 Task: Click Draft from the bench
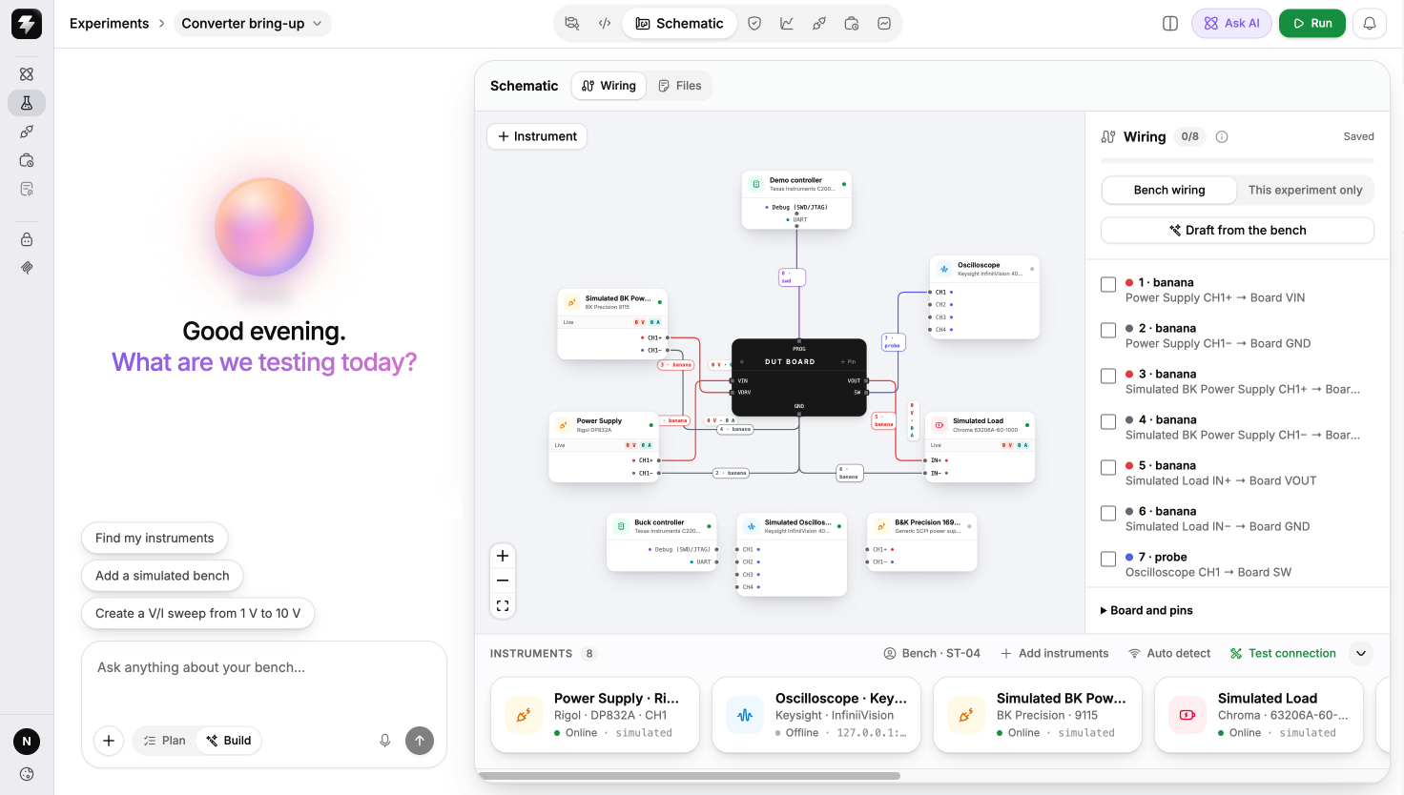tap(1237, 231)
